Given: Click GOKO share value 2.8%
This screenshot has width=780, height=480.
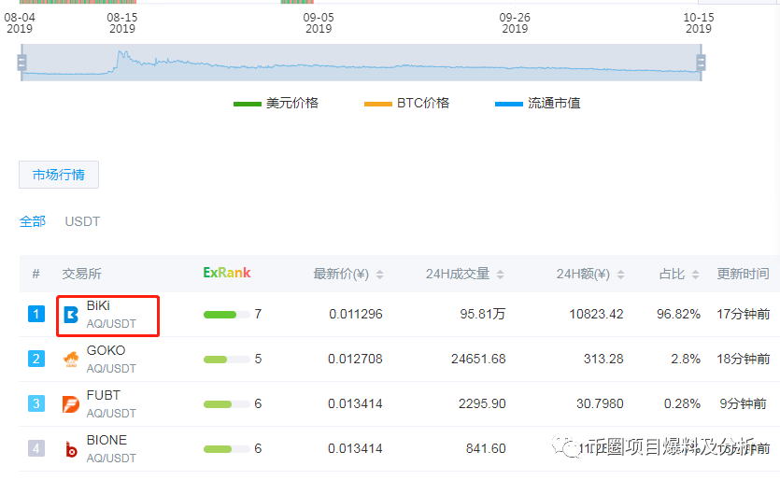Looking at the screenshot, I should (686, 359).
